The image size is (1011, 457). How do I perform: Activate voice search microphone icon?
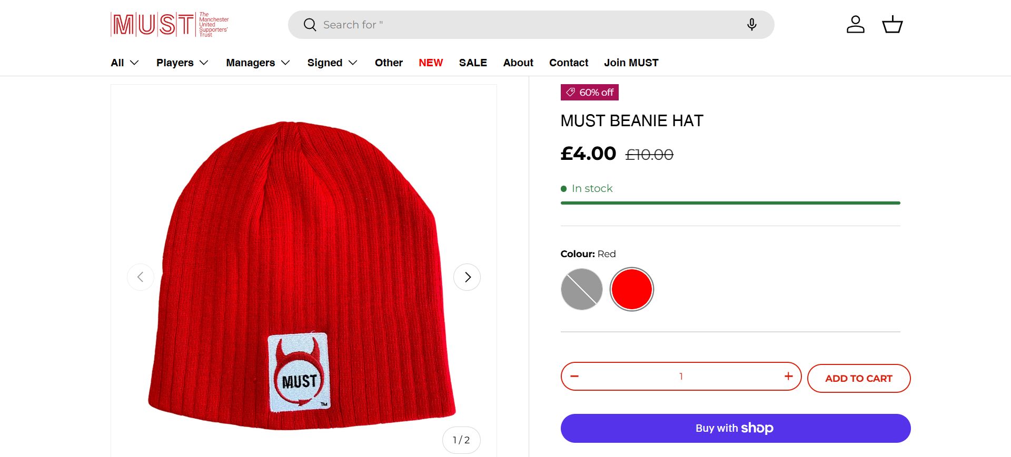tap(751, 25)
